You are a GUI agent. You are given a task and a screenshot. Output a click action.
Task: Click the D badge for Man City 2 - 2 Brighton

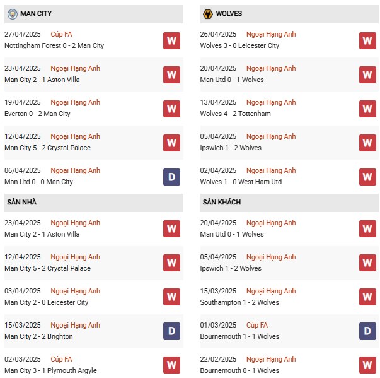click(171, 331)
